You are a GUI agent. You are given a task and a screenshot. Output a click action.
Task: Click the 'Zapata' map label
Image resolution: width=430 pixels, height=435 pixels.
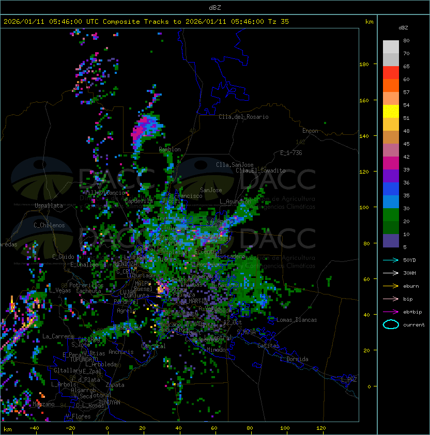(115, 385)
